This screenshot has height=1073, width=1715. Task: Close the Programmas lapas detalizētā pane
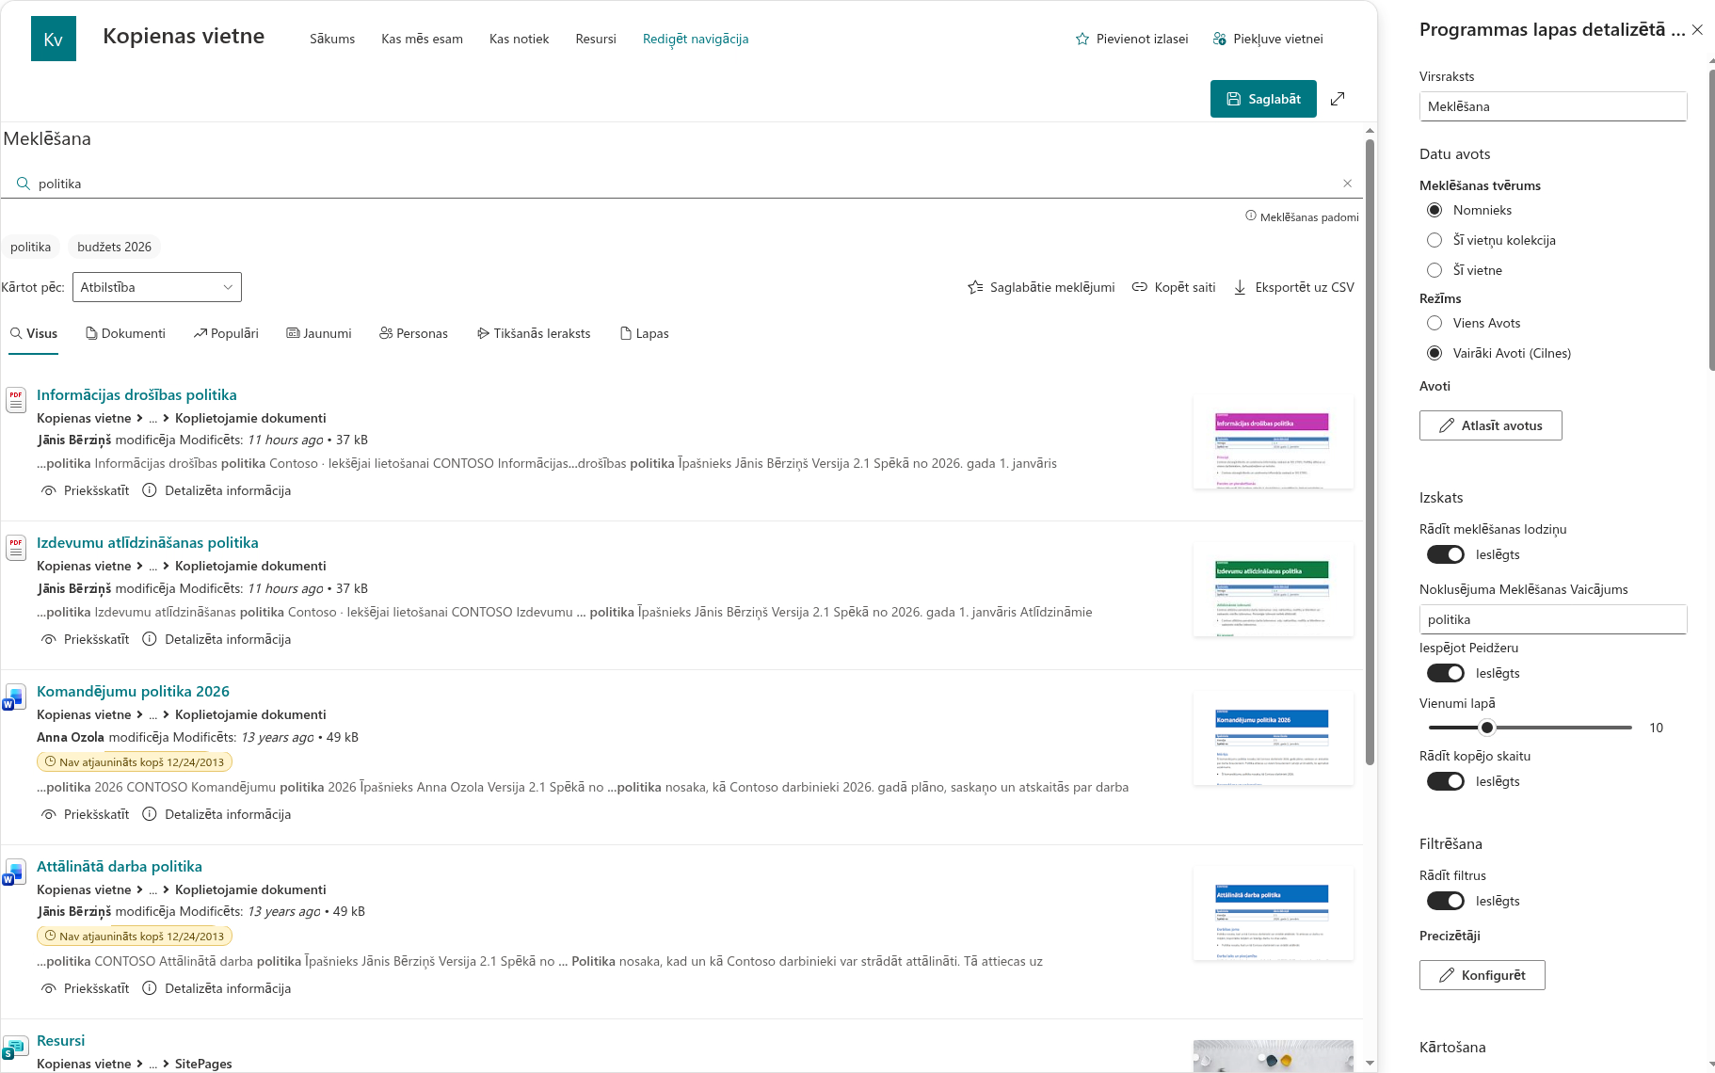pyautogui.click(x=1697, y=30)
